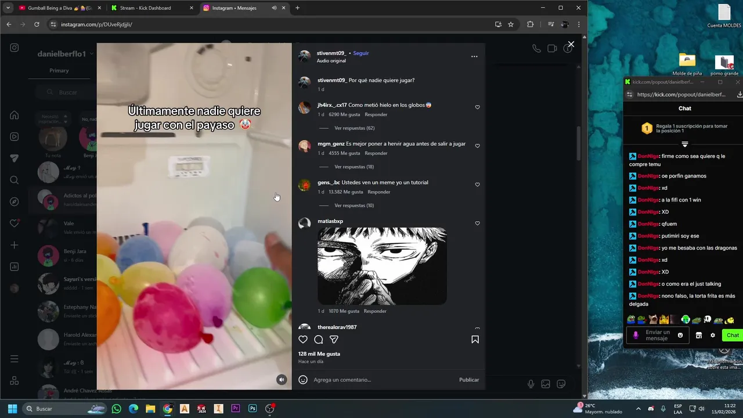Screen dimensions: 743x418
Task: Open the three-dot post options menu
Action: [x=474, y=56]
